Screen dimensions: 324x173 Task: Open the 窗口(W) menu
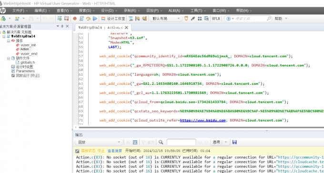click(221, 10)
